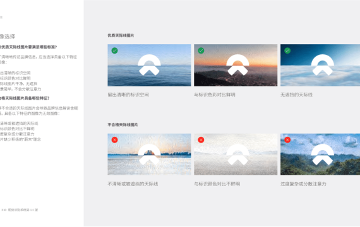This screenshot has height=227, width=360.
Task: Click the red X on the city skyline image
Action: coord(114,139)
